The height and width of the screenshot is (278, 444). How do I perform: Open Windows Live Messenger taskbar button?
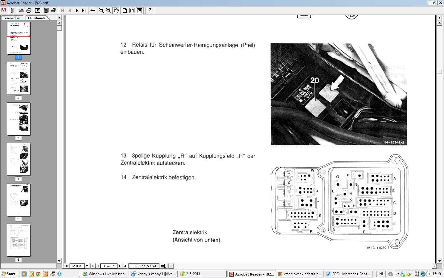(105, 274)
